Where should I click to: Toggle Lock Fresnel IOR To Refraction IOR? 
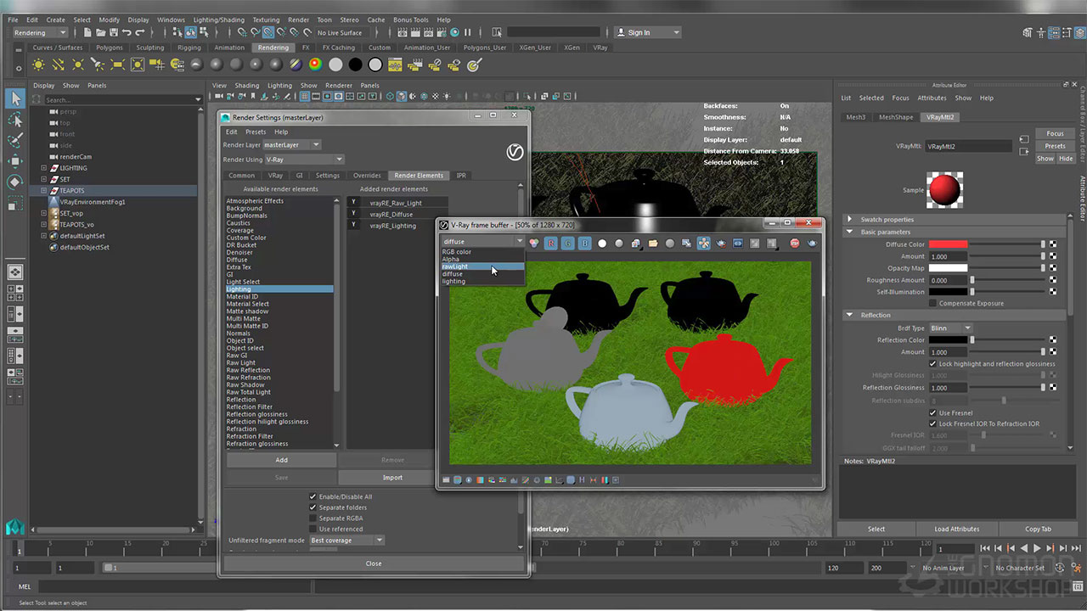tap(933, 423)
